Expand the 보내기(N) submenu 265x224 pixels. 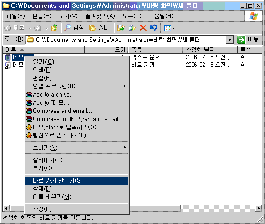pos(76,148)
